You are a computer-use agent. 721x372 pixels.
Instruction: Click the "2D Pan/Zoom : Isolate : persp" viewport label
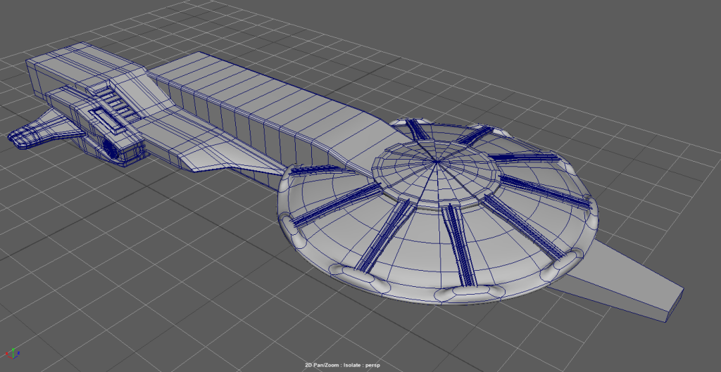click(343, 365)
